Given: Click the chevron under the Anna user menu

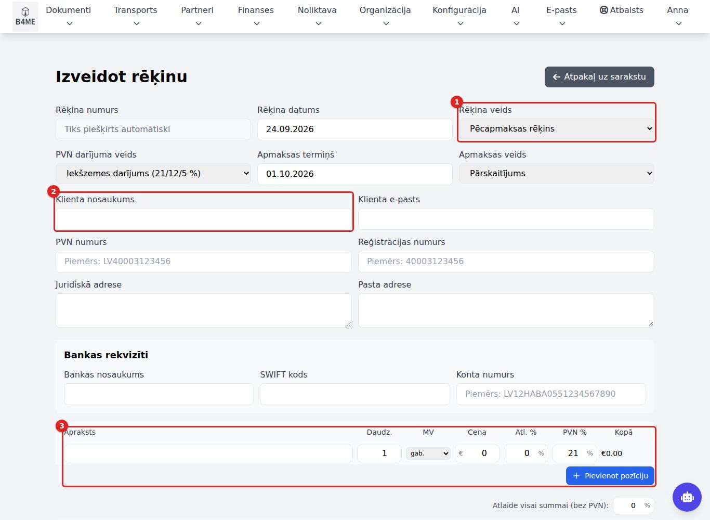Looking at the screenshot, I should click(x=678, y=23).
